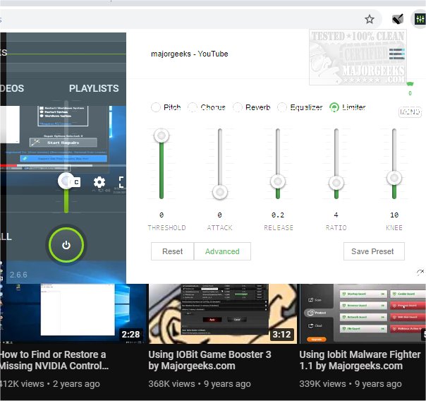Select the Limiter radio option

coord(334,107)
